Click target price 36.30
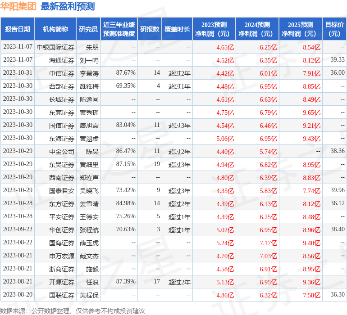The image size is (347, 315). [x=337, y=294]
